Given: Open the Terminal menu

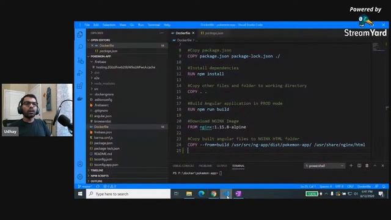Looking at the screenshot, I should point(153,25).
